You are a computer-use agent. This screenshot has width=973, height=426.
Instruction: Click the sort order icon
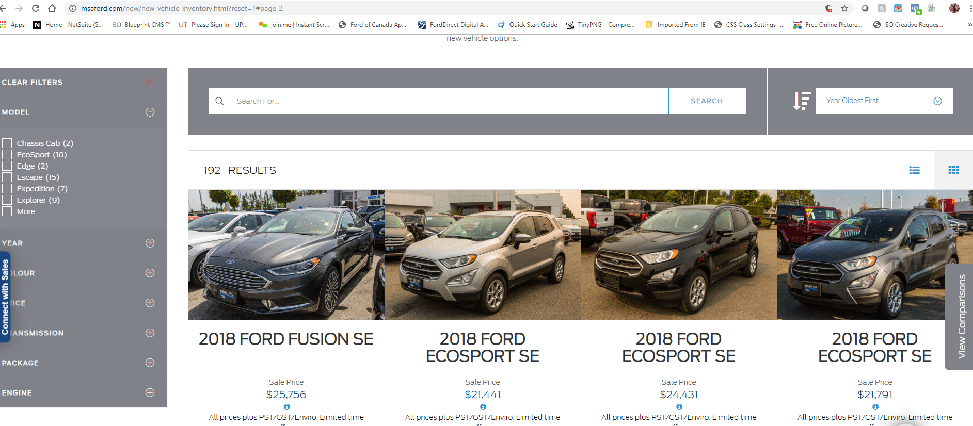click(x=802, y=101)
